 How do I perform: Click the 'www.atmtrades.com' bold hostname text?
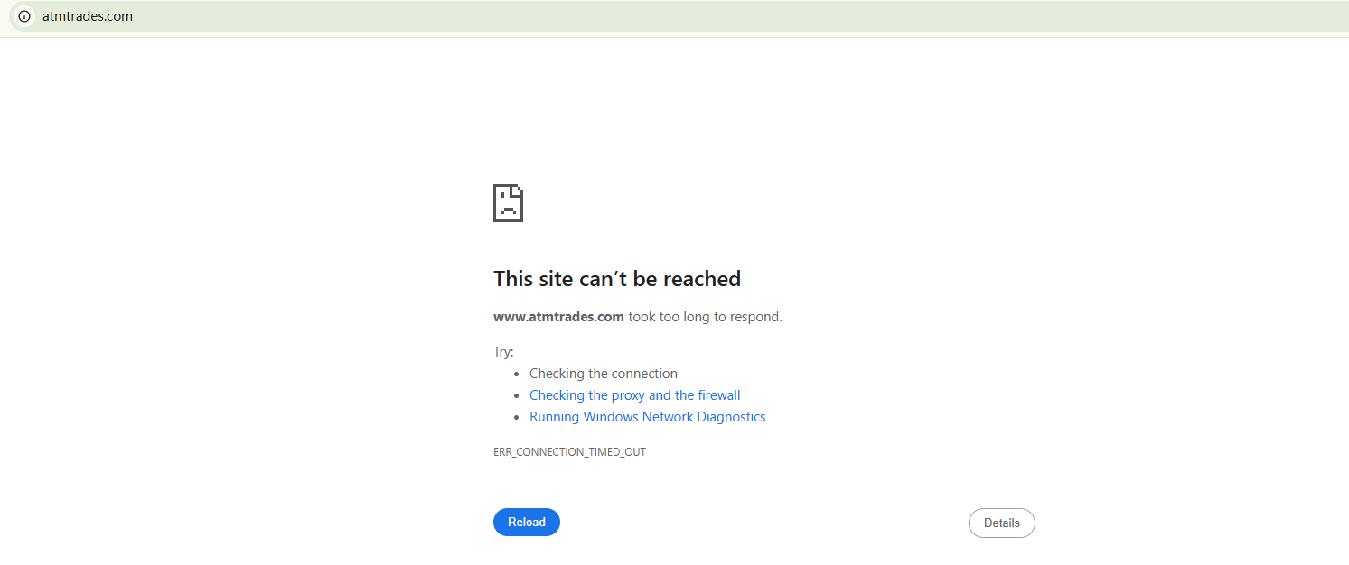click(558, 317)
